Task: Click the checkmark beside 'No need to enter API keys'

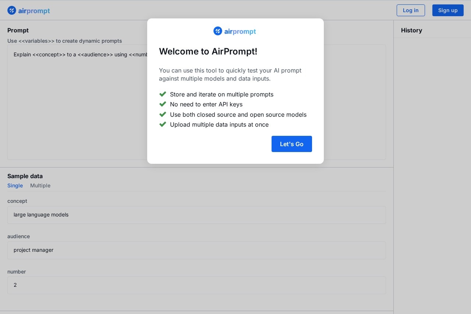Action: click(163, 104)
